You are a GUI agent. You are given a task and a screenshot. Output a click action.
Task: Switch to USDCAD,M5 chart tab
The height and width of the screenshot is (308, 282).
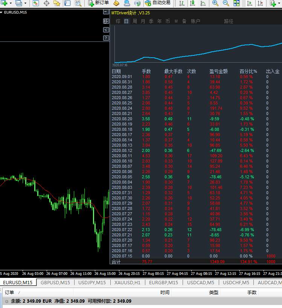[201, 282]
